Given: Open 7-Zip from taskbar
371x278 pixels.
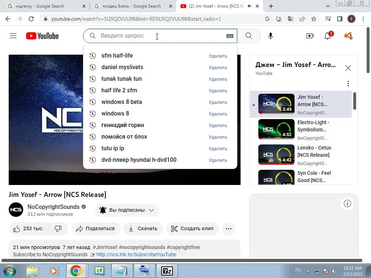Looking at the screenshot, I should click(167, 271).
